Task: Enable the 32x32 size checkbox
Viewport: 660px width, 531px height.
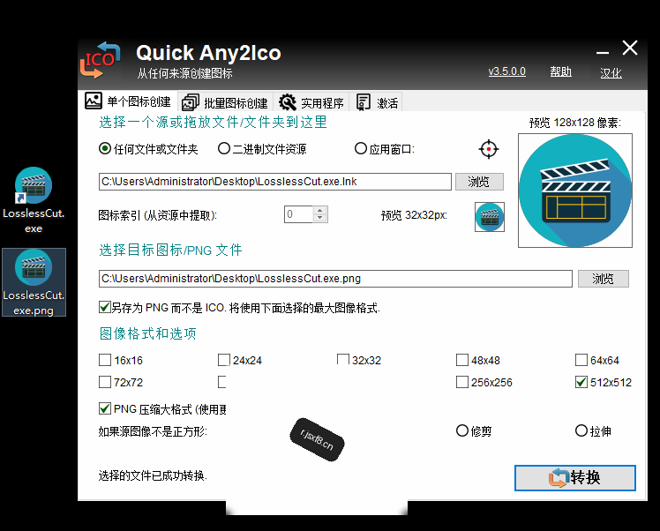Action: pyautogui.click(x=343, y=360)
